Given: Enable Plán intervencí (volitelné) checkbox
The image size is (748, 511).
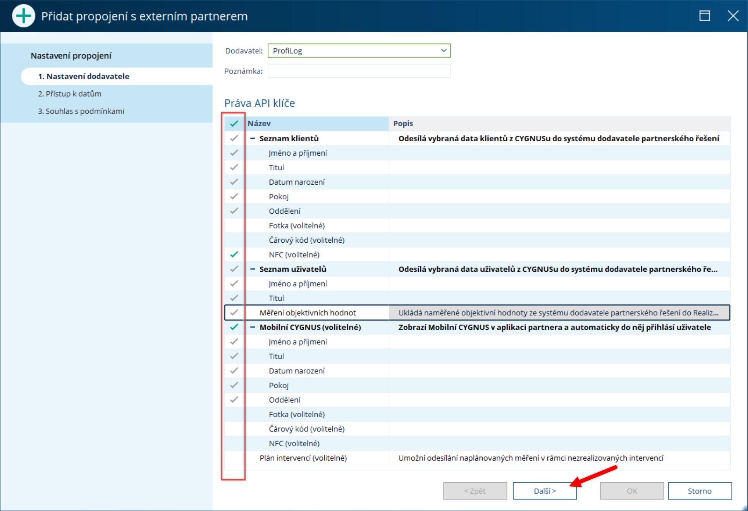Looking at the screenshot, I should [234, 458].
